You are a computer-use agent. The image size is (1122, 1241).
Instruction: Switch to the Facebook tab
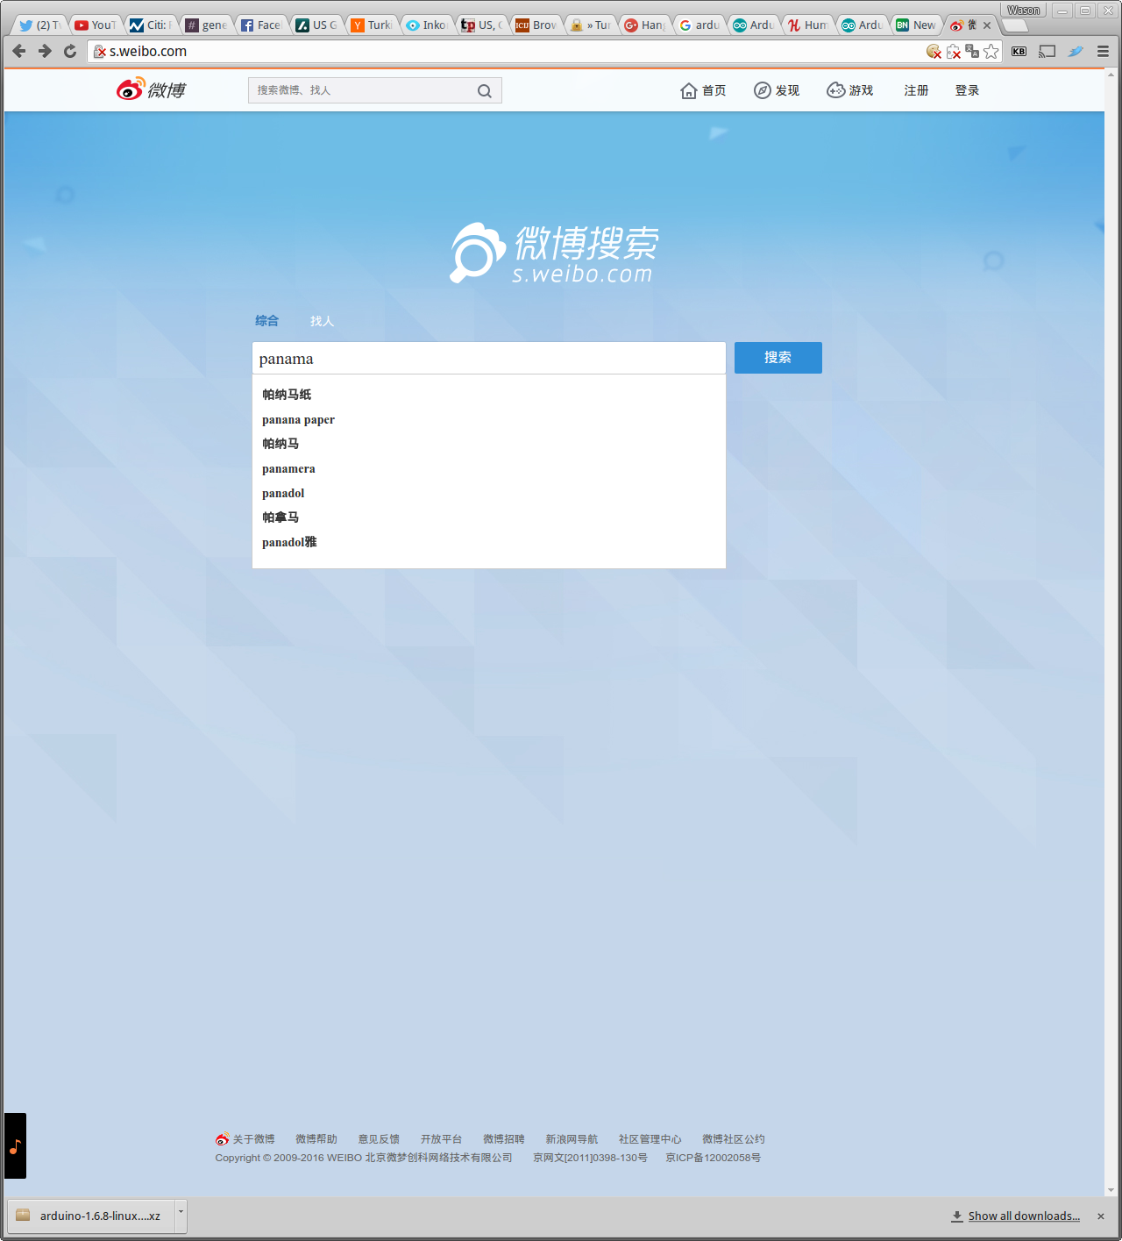point(259,25)
